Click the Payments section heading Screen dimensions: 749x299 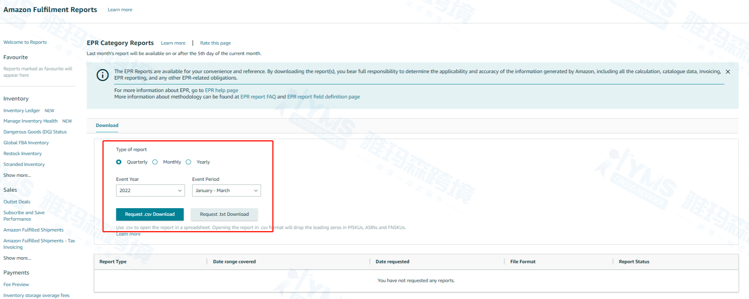tap(16, 273)
